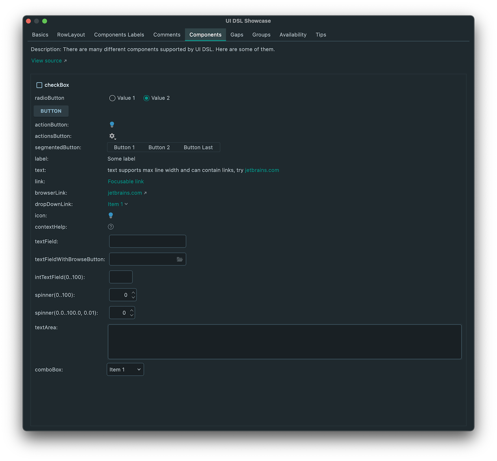The height and width of the screenshot is (461, 497).
Task: Click the Focusable link
Action: (x=126, y=181)
